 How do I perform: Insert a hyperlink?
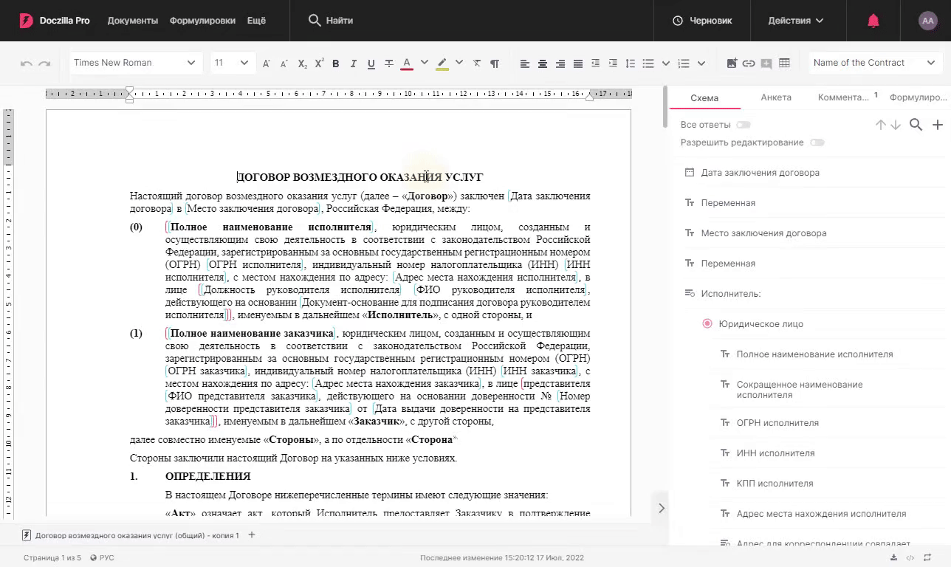pos(749,63)
